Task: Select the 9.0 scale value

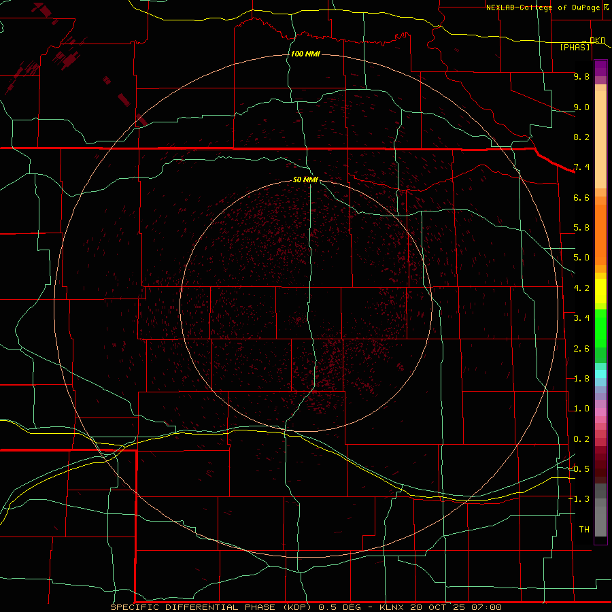Action: pyautogui.click(x=581, y=107)
